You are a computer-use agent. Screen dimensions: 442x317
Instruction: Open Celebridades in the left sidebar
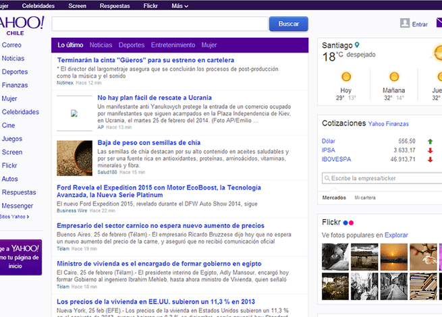[20, 112]
